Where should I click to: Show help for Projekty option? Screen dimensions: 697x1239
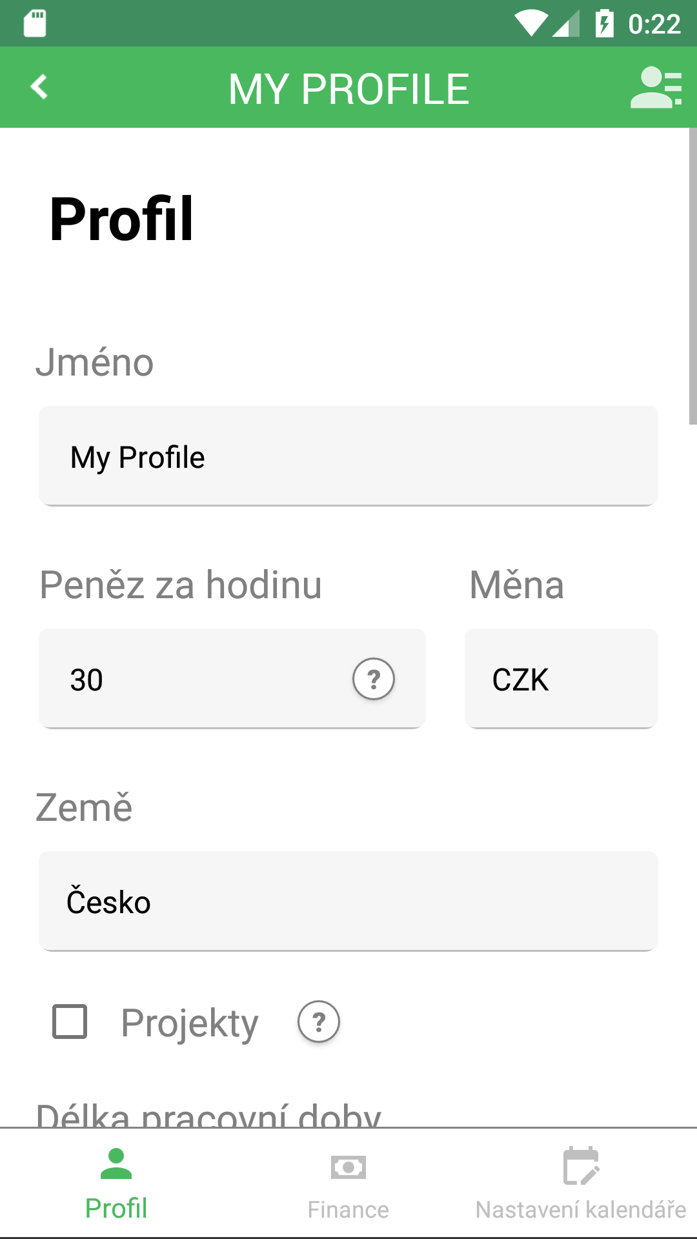click(318, 1022)
